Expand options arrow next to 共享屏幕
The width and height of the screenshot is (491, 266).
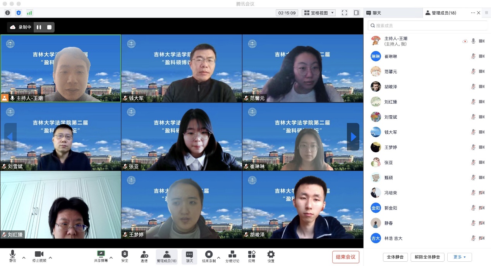click(111, 257)
